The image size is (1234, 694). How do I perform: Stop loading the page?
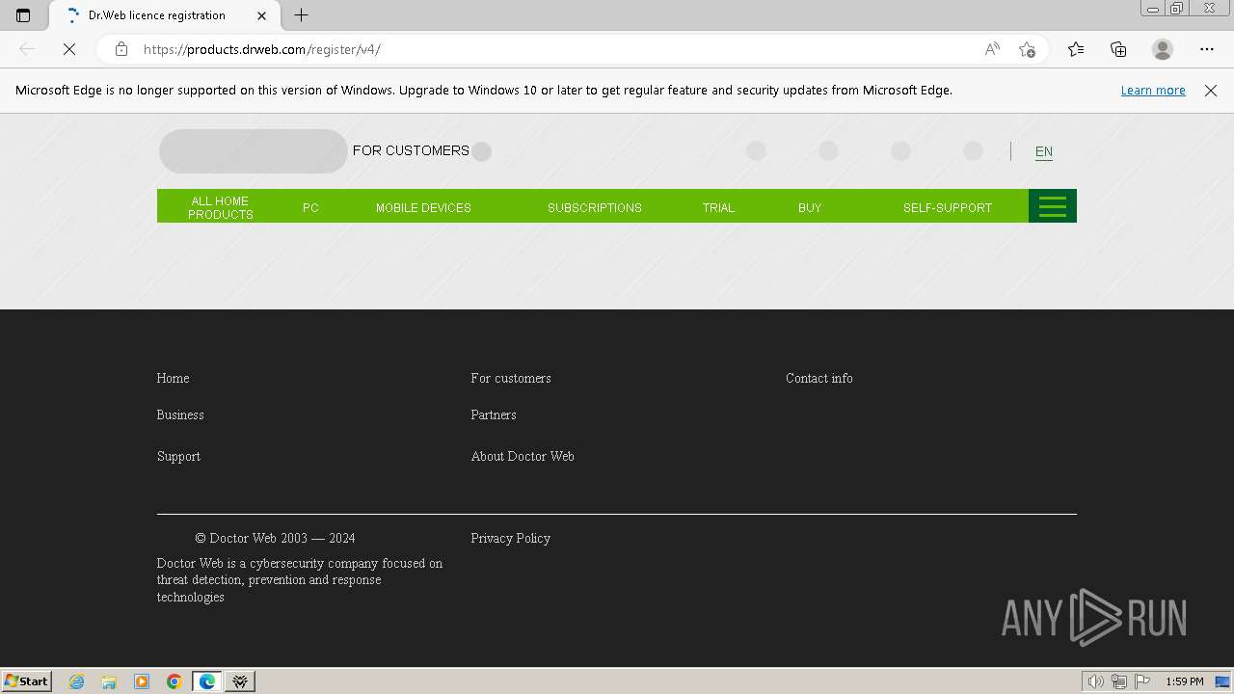pyautogui.click(x=69, y=49)
